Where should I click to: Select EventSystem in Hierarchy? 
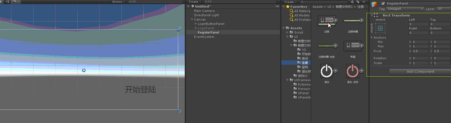(204, 37)
